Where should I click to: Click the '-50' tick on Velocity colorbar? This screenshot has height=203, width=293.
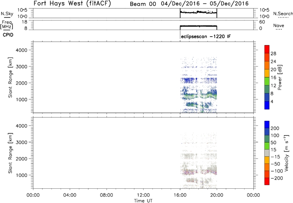(275, 164)
